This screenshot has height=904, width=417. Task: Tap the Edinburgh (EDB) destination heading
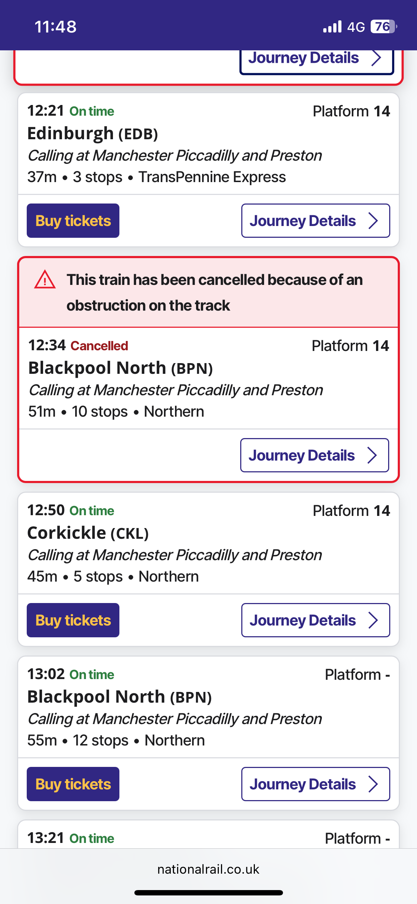pos(93,134)
